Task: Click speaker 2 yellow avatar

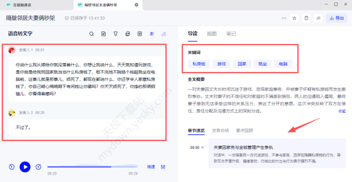Action: coord(12,113)
